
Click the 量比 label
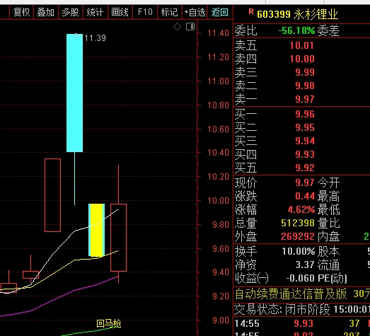(x=328, y=223)
